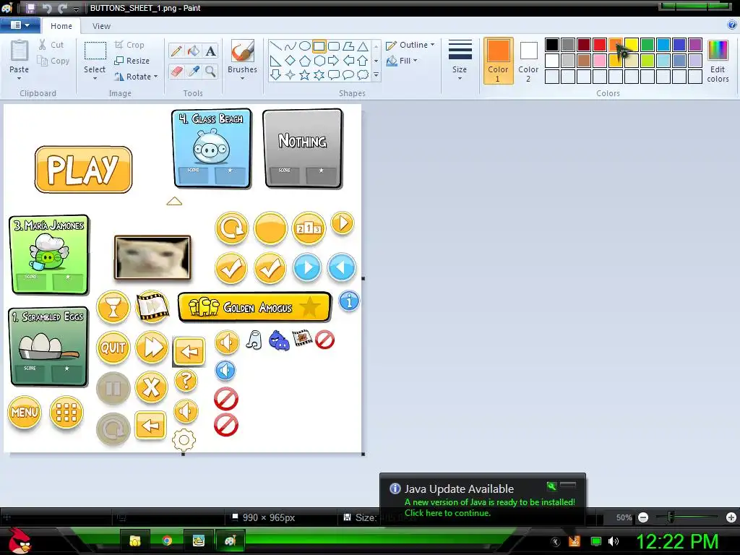Click the Java Update Available notification link
Screen dimensions: 740x555
pos(489,507)
